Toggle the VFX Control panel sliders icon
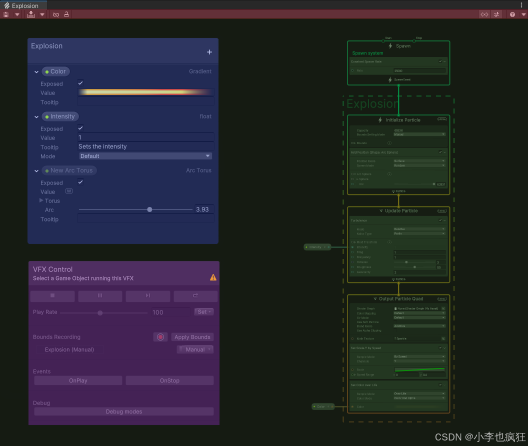 [496, 14]
